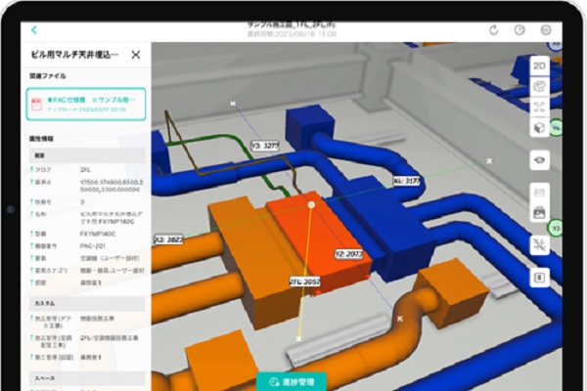Select the 3D cube view tool

pyautogui.click(x=538, y=128)
